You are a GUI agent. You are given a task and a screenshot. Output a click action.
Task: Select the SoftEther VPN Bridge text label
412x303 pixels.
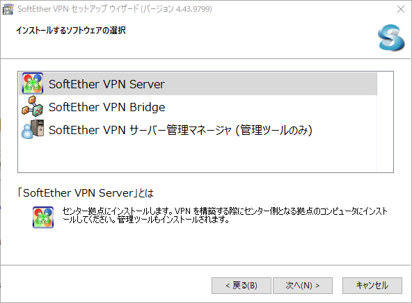coord(107,107)
